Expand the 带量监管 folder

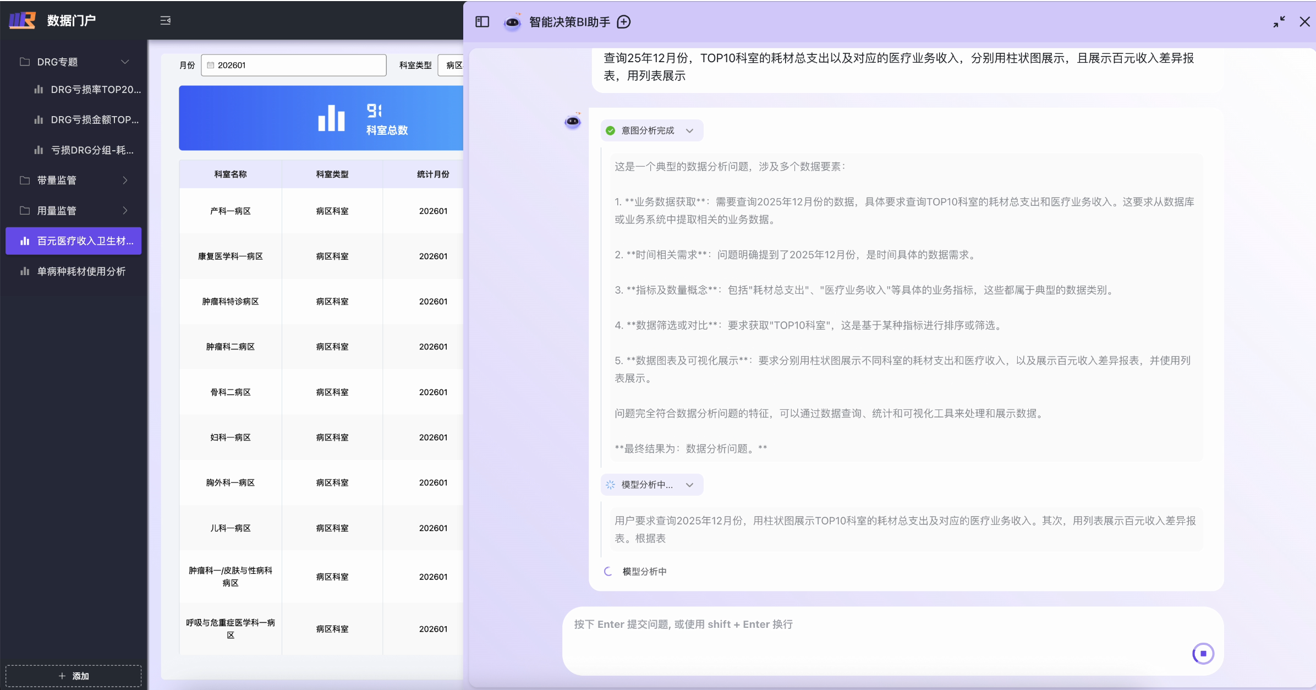tap(125, 180)
